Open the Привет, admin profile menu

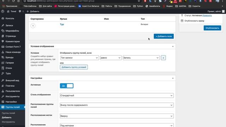216,11
